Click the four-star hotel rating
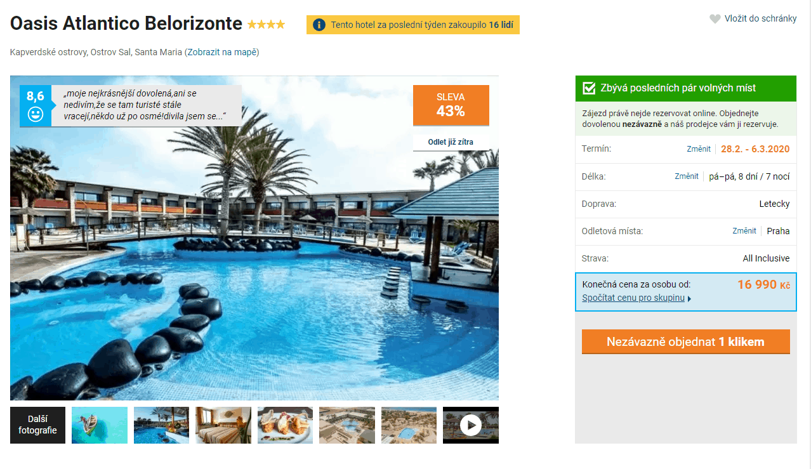 (266, 25)
